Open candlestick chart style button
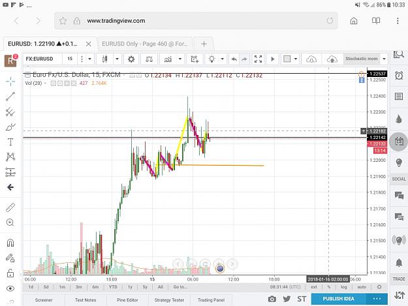 (104, 59)
